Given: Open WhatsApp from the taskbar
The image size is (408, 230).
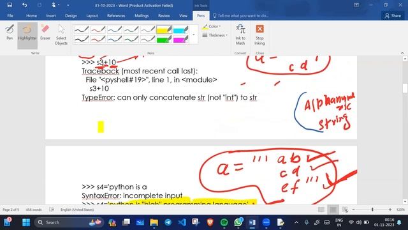Looking at the screenshot, I should 238,222.
